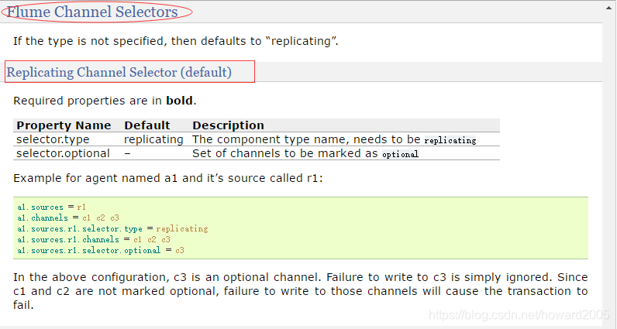This screenshot has height=329, width=617.
Task: Click the Default column header
Action: [x=146, y=125]
